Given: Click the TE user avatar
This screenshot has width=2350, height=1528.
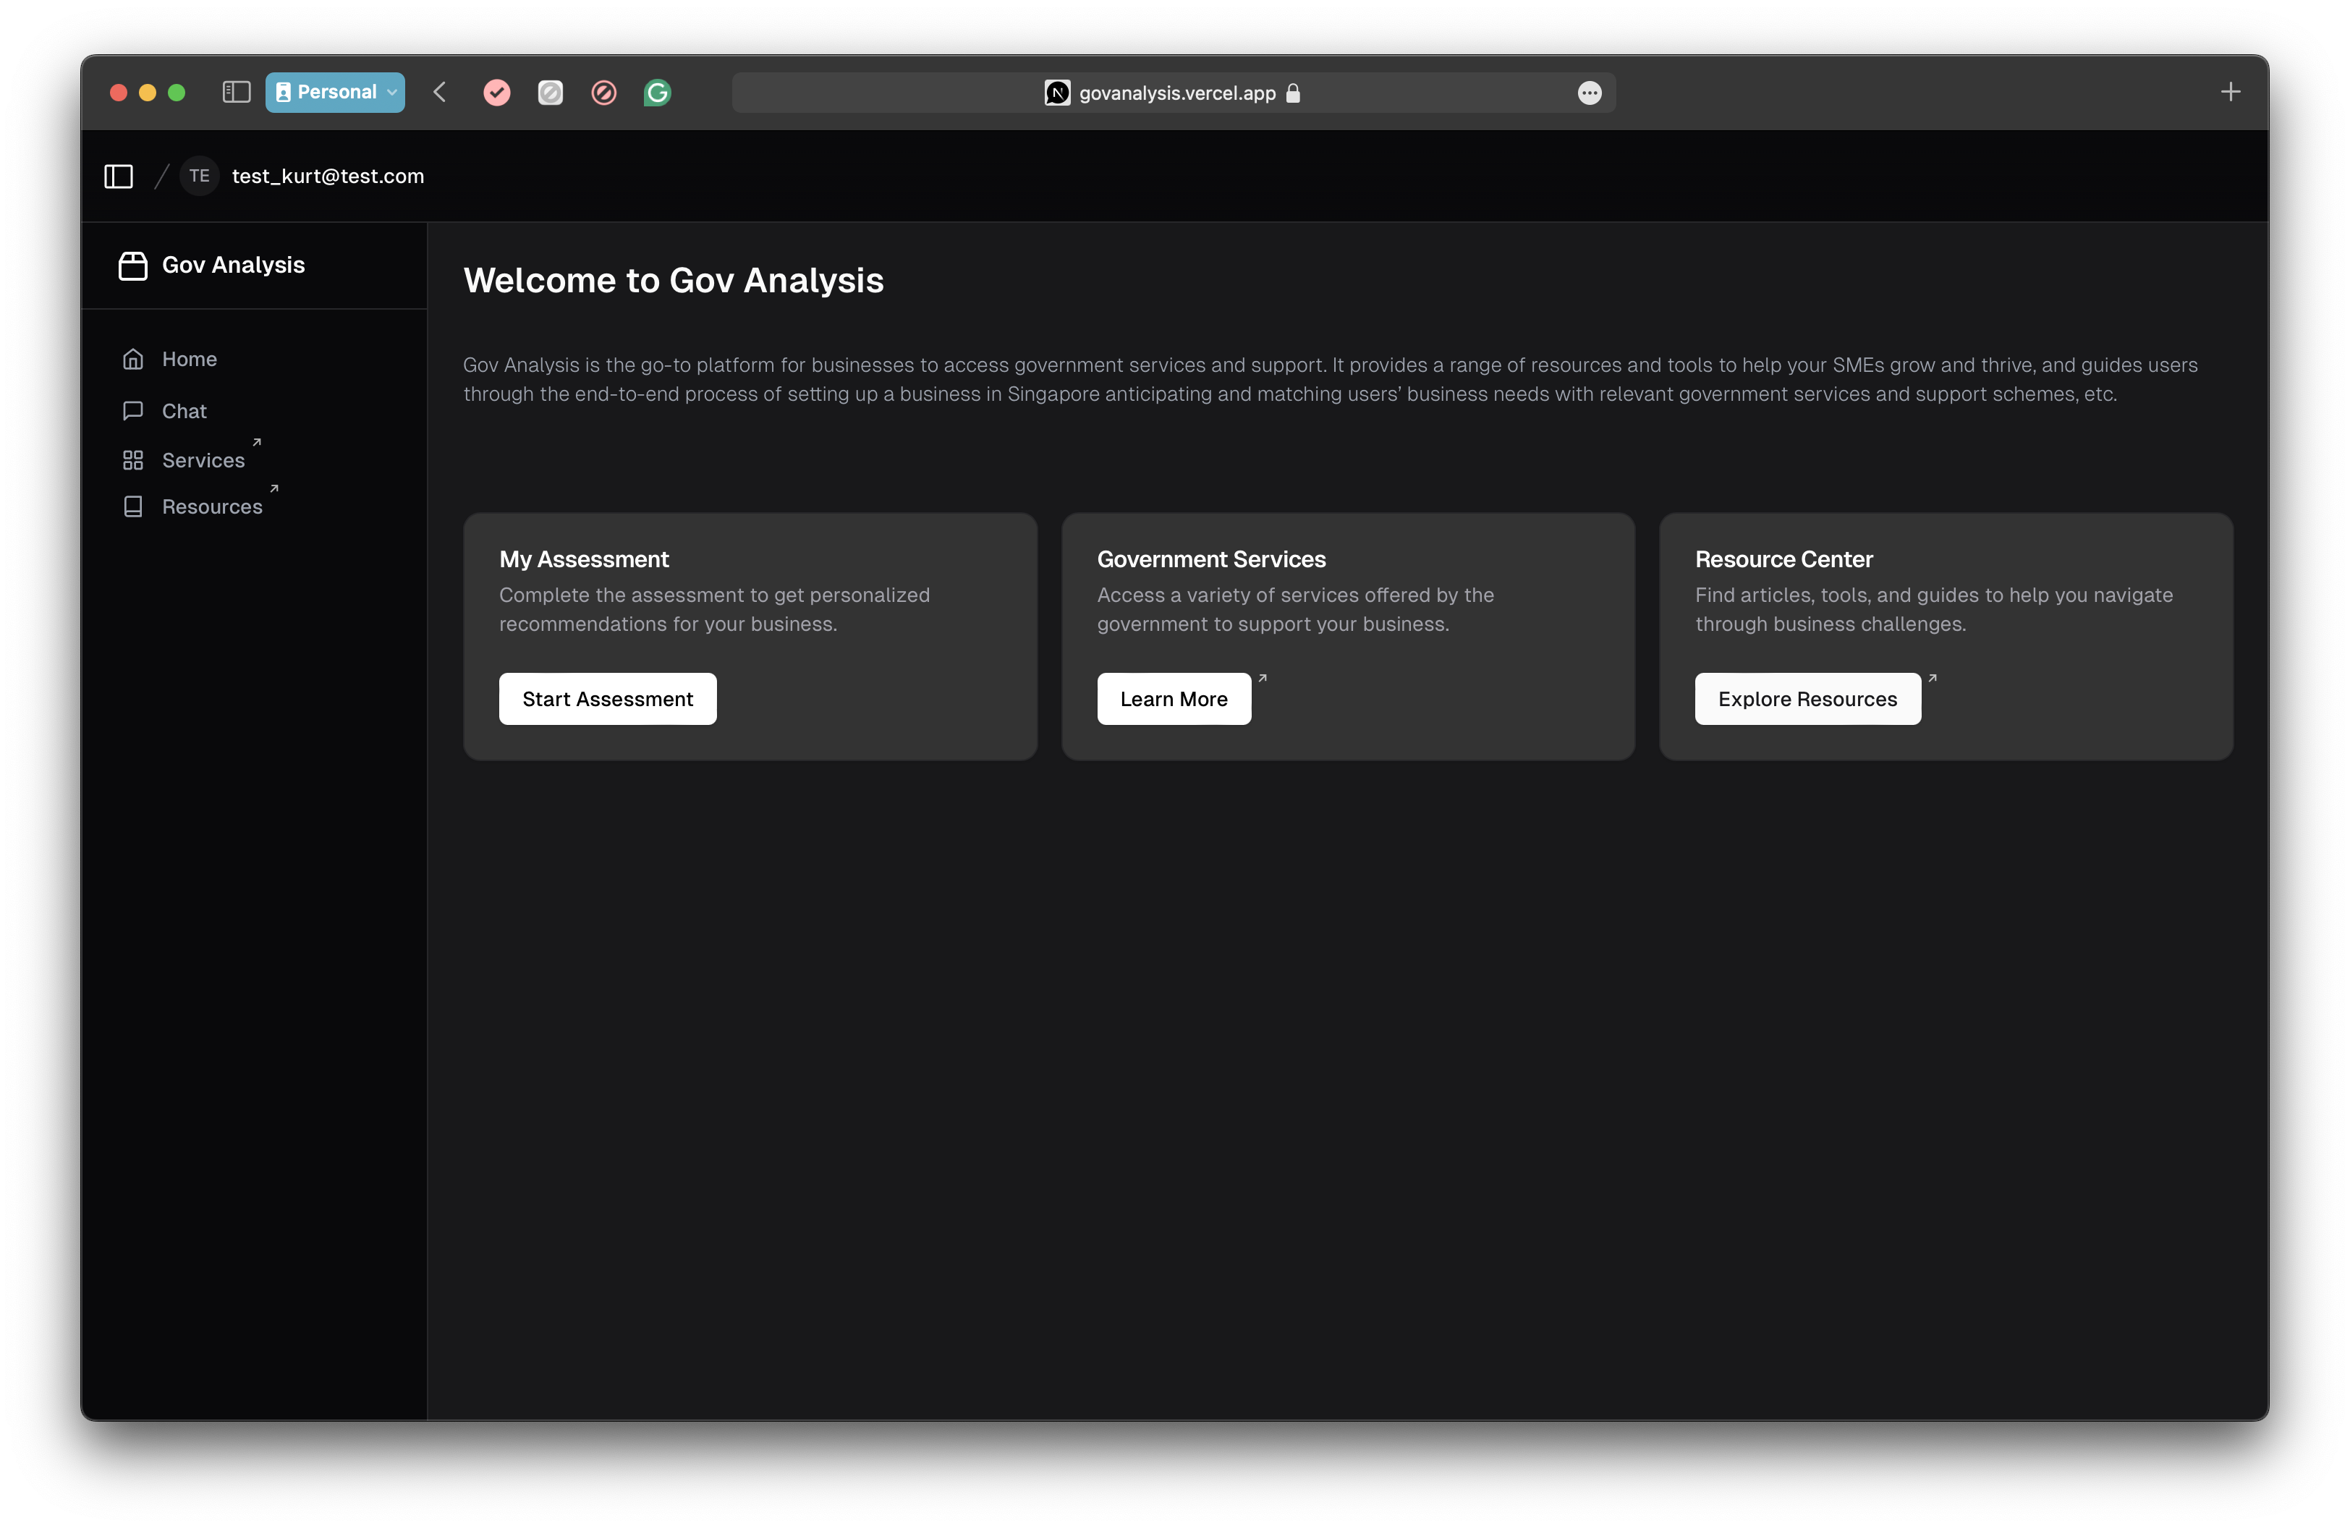Looking at the screenshot, I should point(200,177).
